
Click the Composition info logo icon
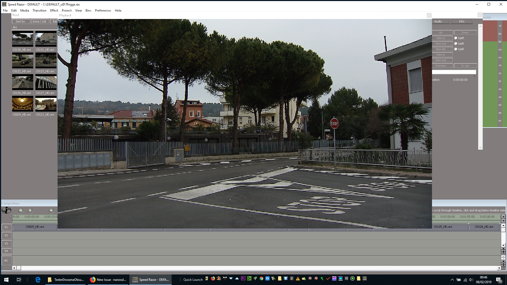point(6,210)
